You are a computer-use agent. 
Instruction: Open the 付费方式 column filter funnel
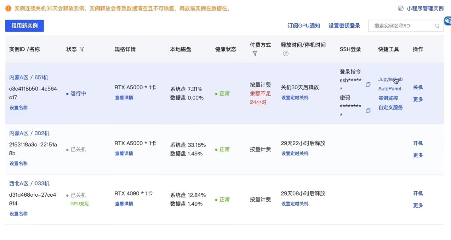pos(254,53)
